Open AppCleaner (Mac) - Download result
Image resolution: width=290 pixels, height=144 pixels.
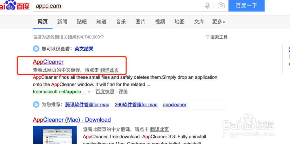pos(72,120)
